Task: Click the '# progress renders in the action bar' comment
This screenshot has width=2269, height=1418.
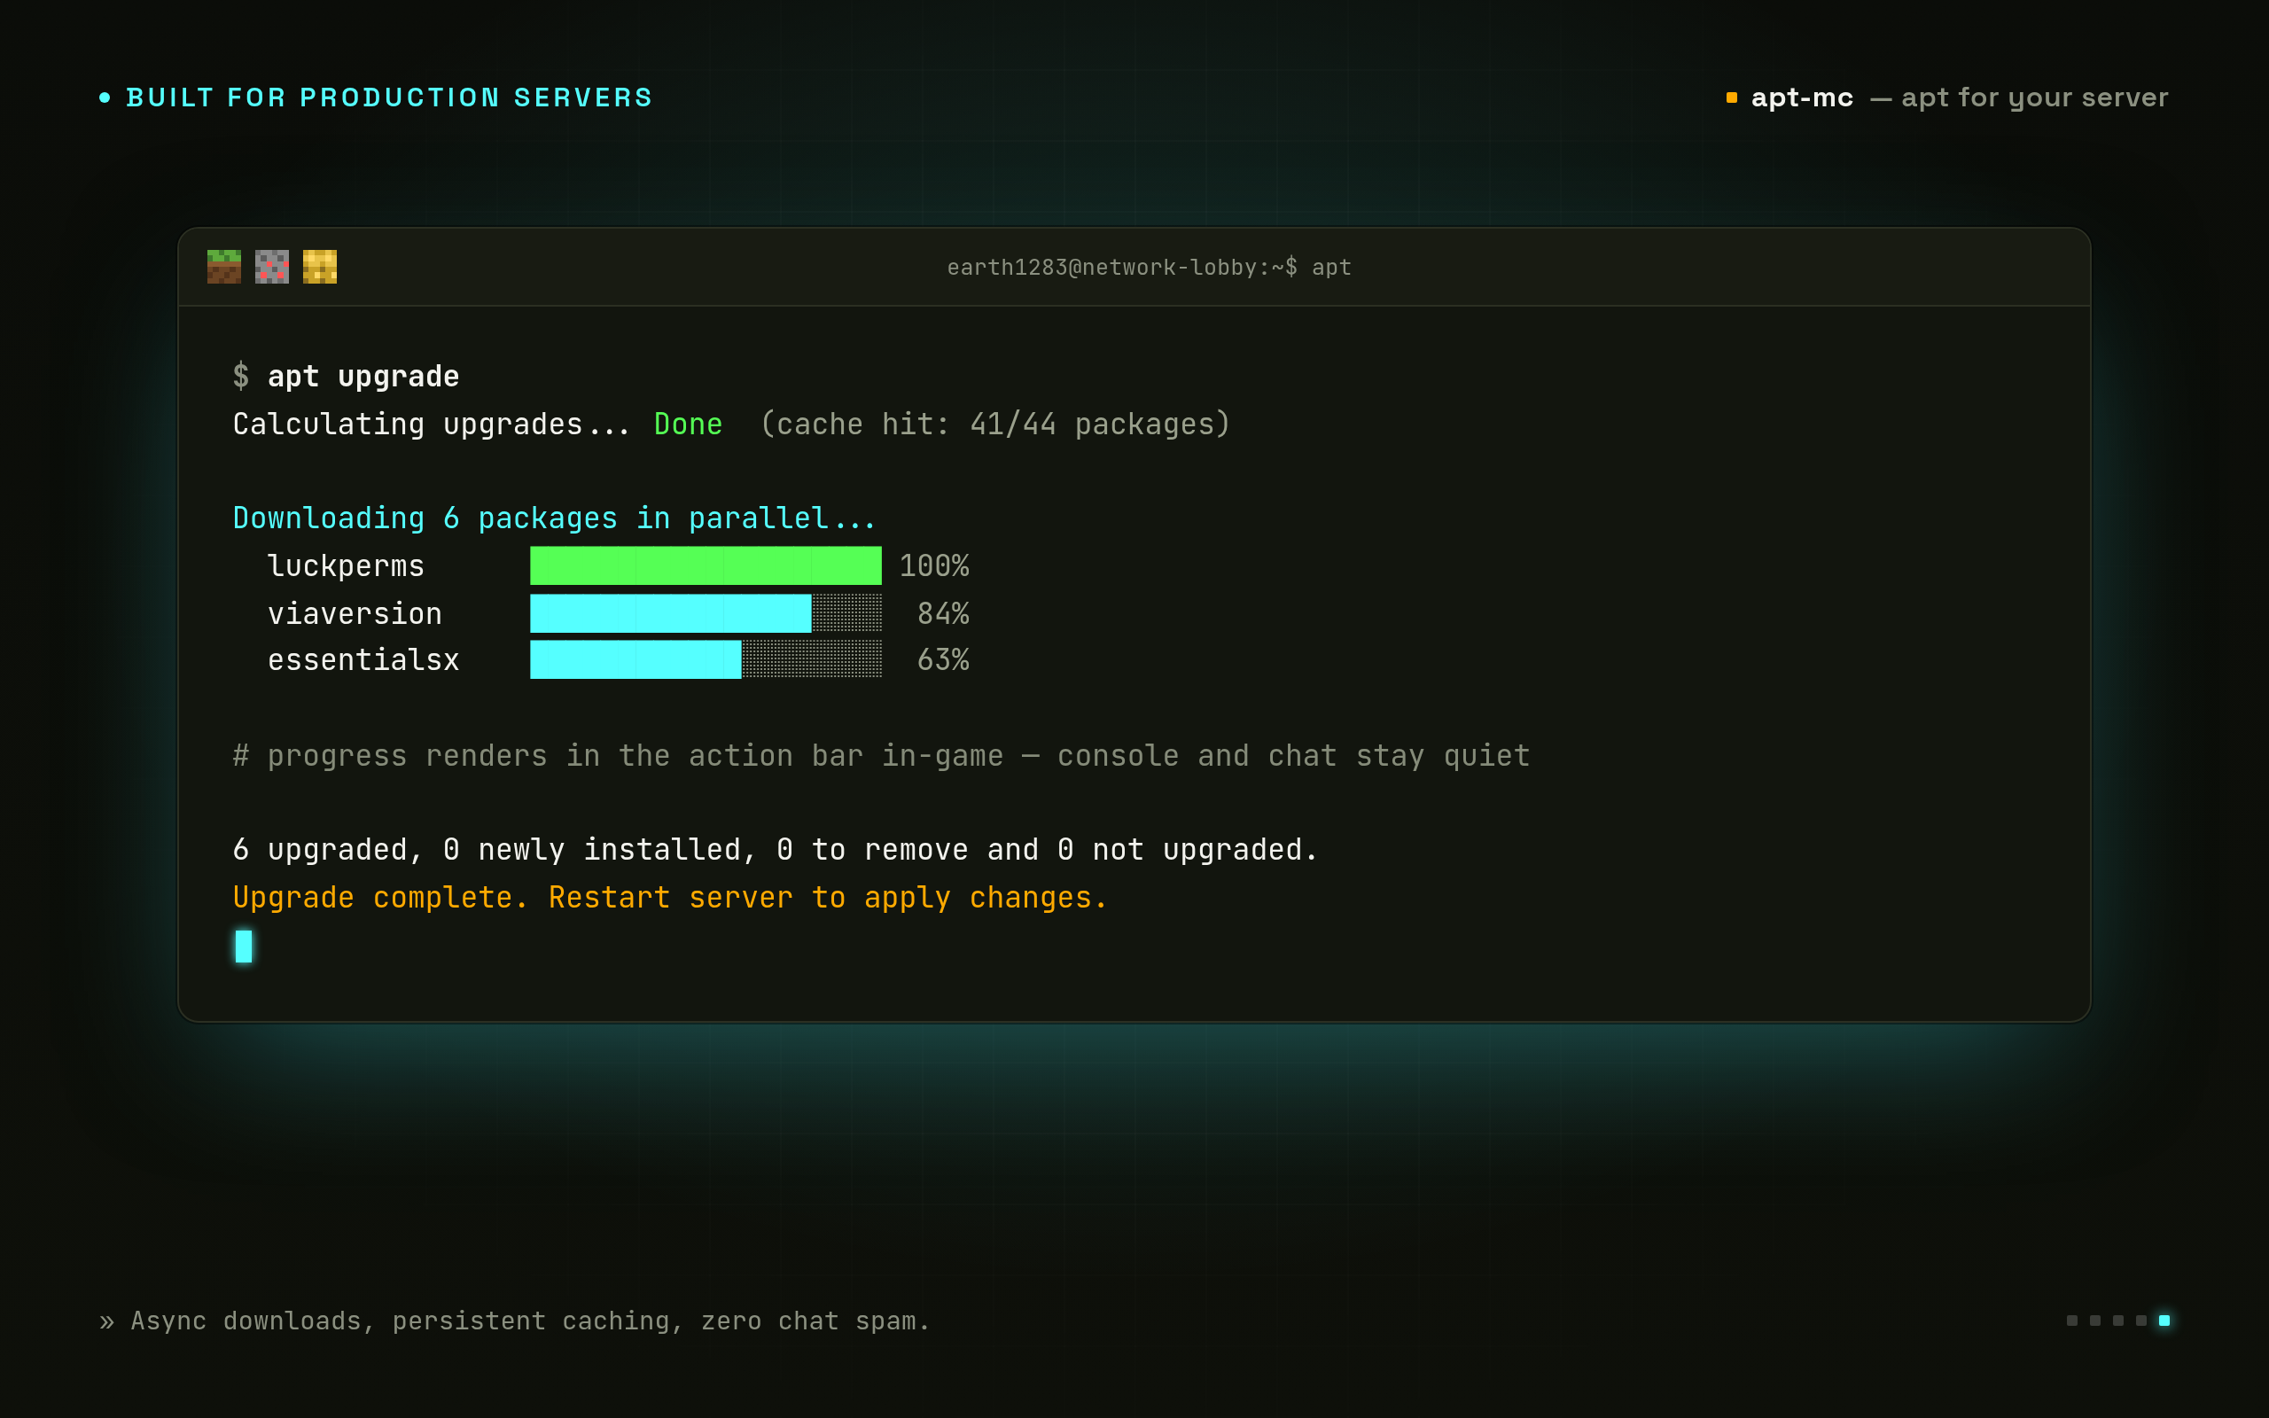Action: pos(881,756)
